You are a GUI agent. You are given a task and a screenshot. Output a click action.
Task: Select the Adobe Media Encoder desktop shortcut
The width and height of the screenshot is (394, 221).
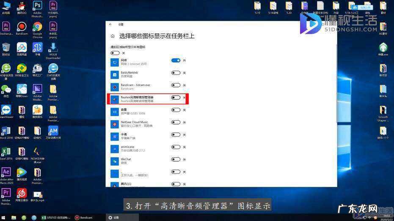point(37,93)
